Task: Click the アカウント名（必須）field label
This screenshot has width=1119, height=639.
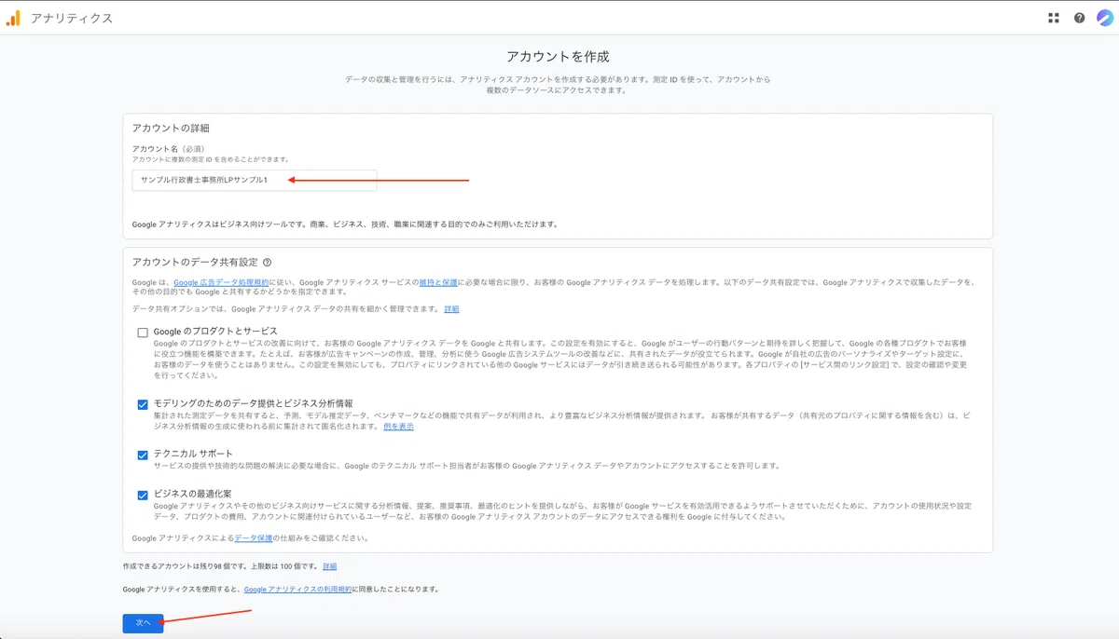Action: pos(174,149)
